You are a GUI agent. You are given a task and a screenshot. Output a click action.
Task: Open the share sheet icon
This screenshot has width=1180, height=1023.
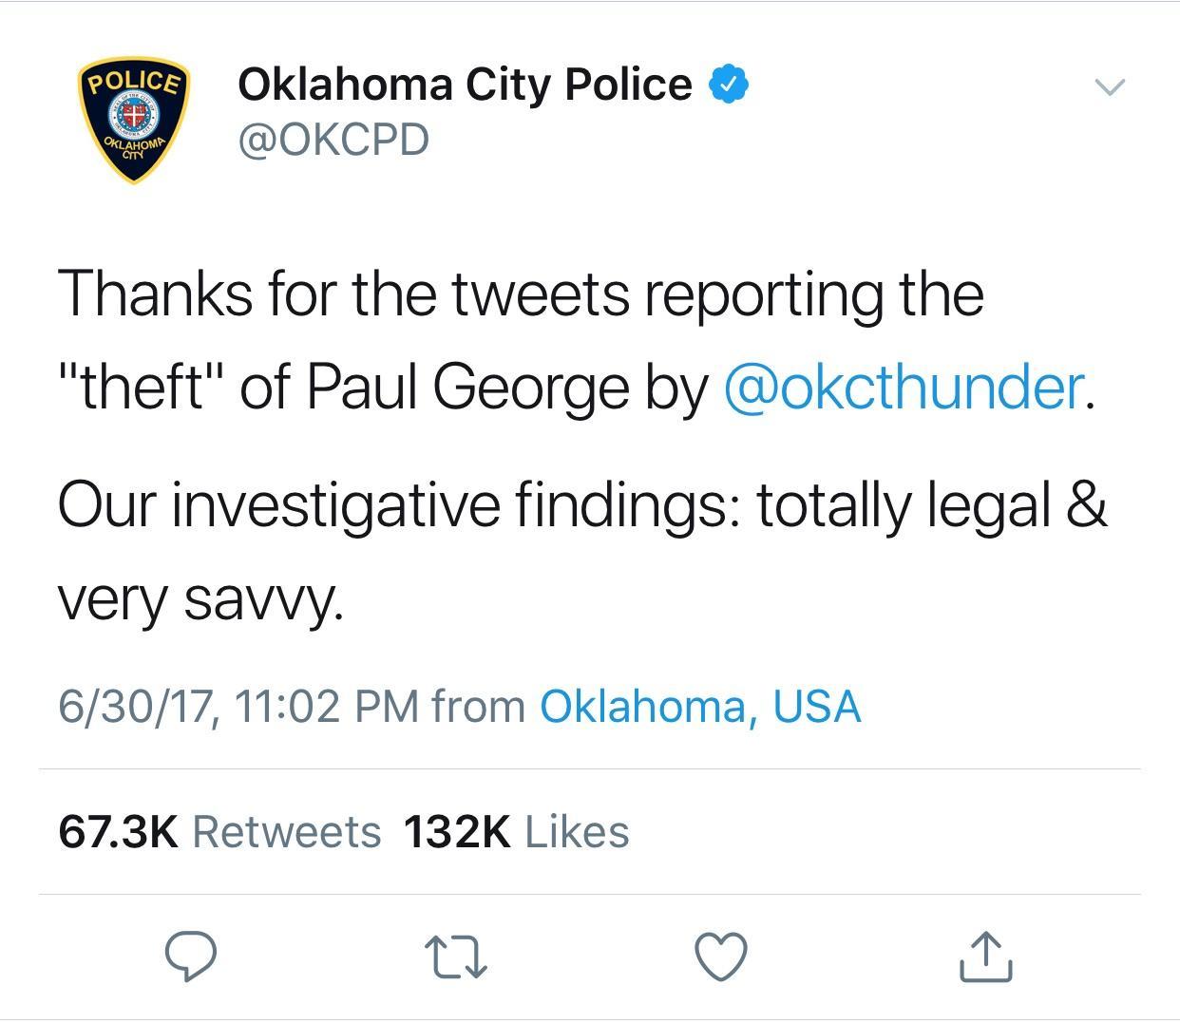click(985, 956)
